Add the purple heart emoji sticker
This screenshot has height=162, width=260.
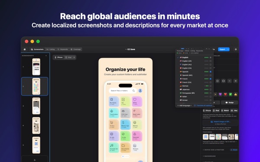(x=220, y=94)
